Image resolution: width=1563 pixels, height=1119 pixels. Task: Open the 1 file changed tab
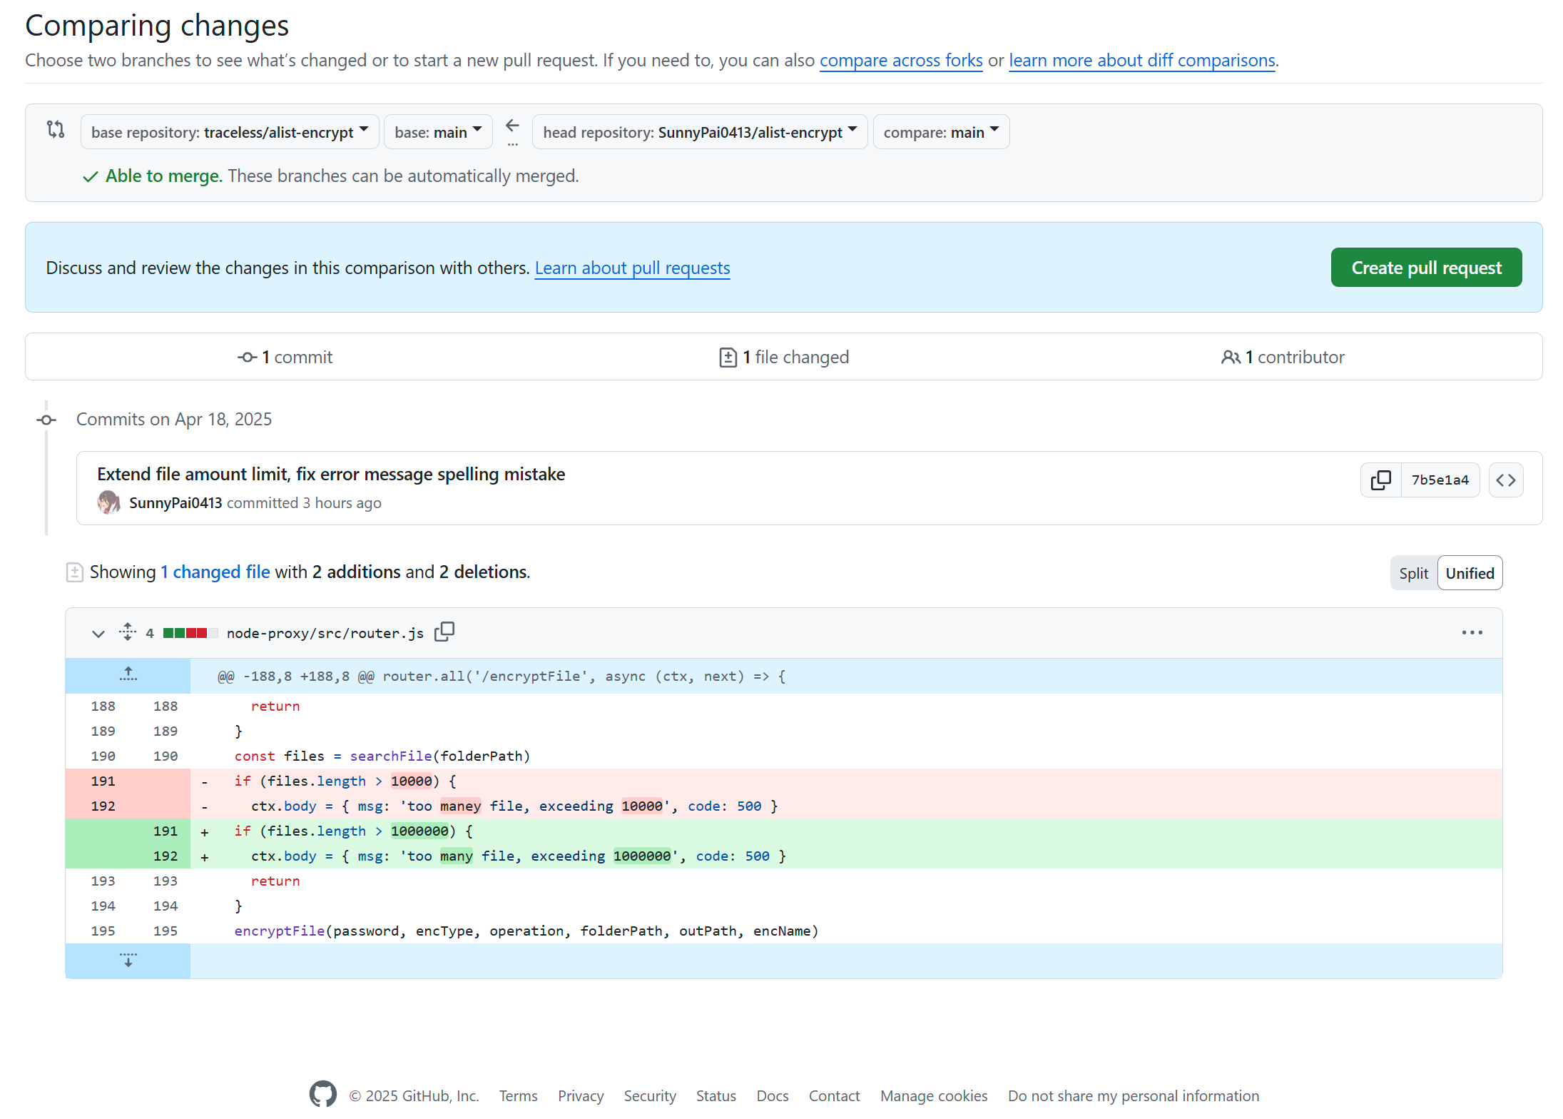784,357
